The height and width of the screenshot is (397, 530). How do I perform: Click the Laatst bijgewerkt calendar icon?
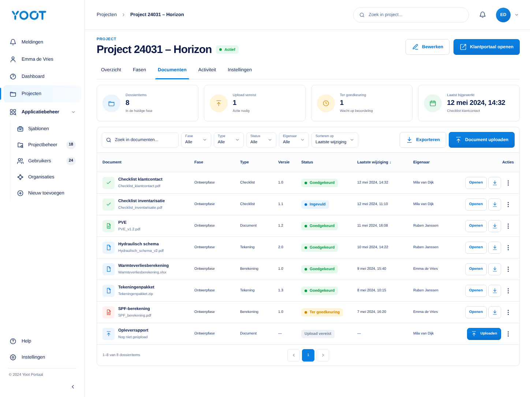[x=433, y=103]
